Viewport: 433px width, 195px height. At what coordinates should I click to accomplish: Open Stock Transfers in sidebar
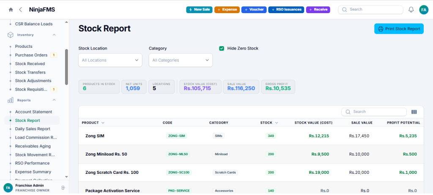coord(30,72)
